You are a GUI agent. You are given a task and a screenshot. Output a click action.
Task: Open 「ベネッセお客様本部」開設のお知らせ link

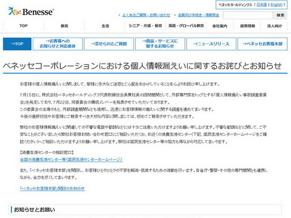[52, 188]
